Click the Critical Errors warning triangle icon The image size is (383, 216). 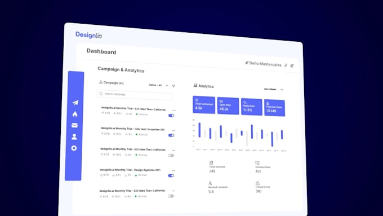click(257, 183)
